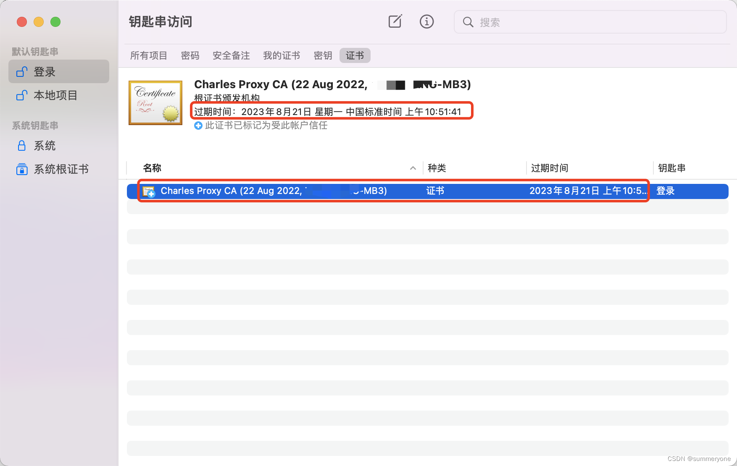Select 系统根证书 in the sidebar
The image size is (737, 466).
point(61,169)
